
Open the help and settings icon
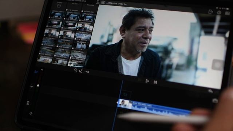coord(219,13)
